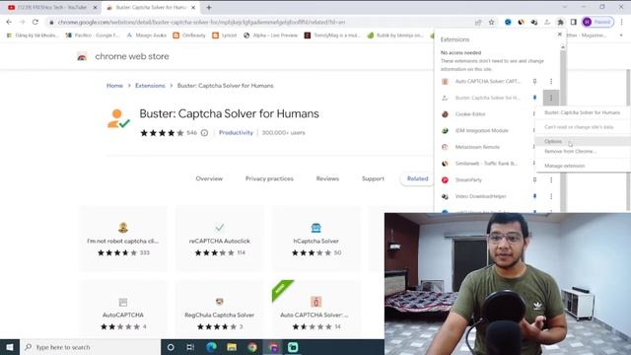Pin the Auto CAPTCHA Solver extension
This screenshot has height=355, width=631.
click(534, 81)
